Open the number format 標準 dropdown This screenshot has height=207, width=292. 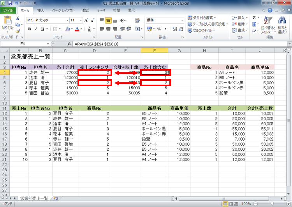pyautogui.click(x=182, y=20)
